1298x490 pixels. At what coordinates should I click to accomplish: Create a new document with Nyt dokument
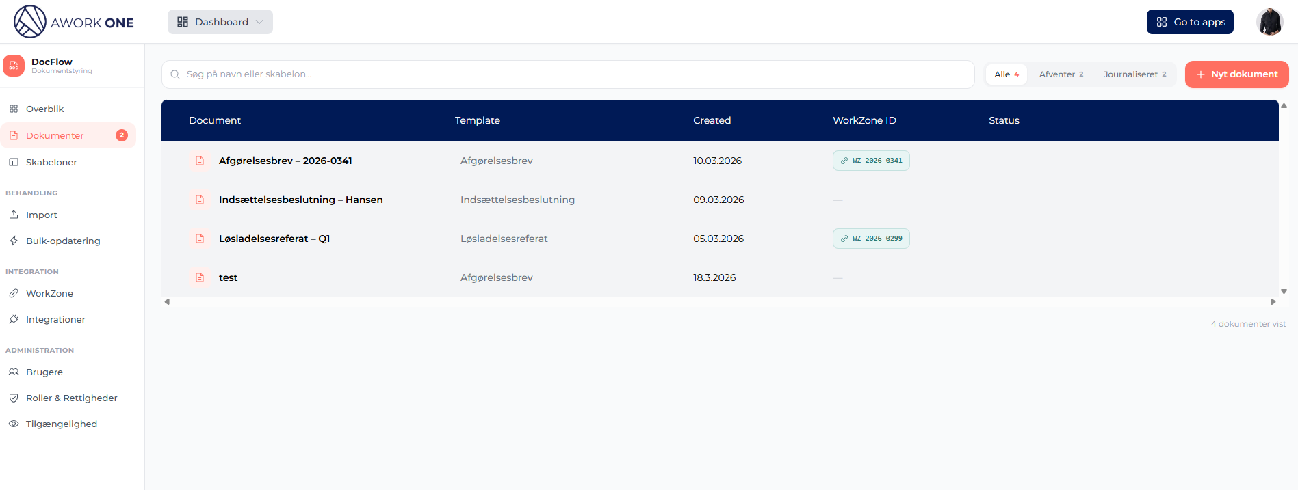click(x=1236, y=74)
